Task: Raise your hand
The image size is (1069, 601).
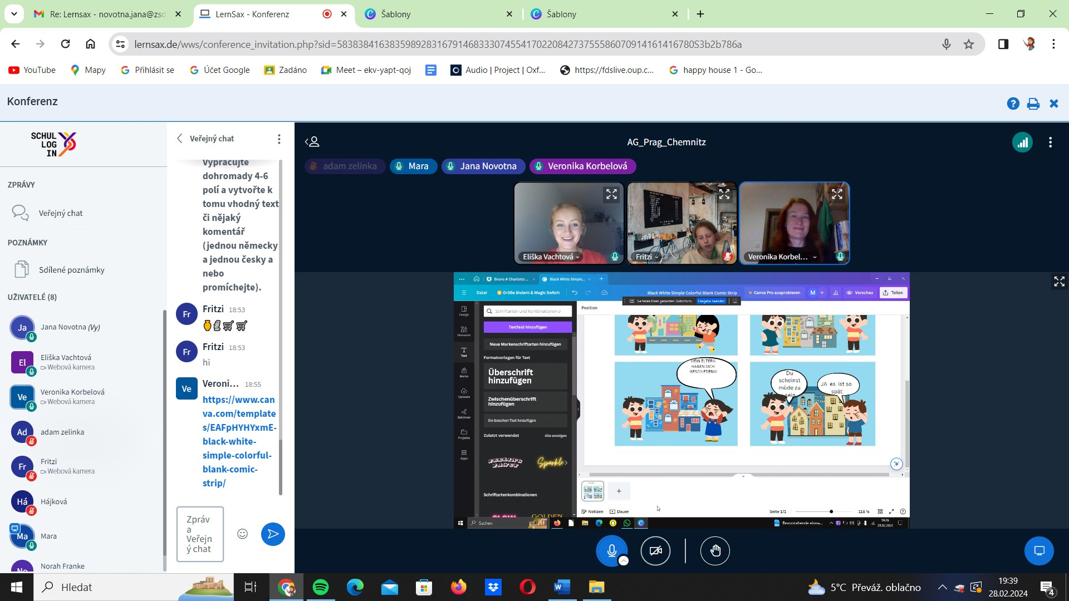Action: click(x=715, y=551)
